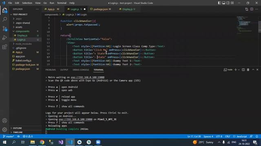Open the launch profile dropdown beside plus
261x146 pixels.
[239, 70]
